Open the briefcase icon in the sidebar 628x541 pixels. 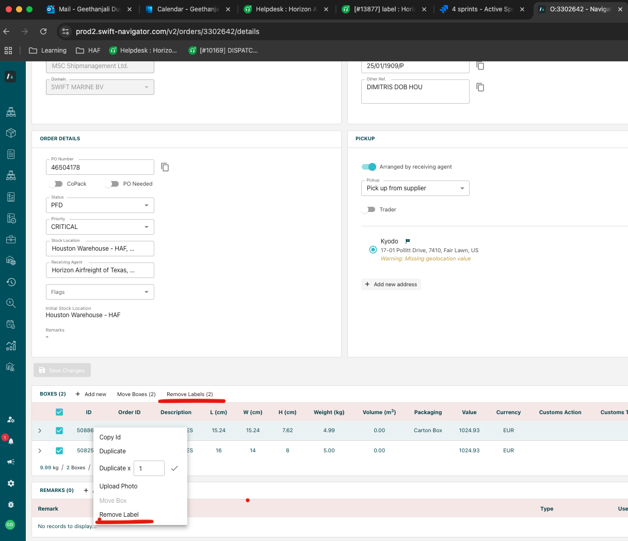tap(11, 239)
